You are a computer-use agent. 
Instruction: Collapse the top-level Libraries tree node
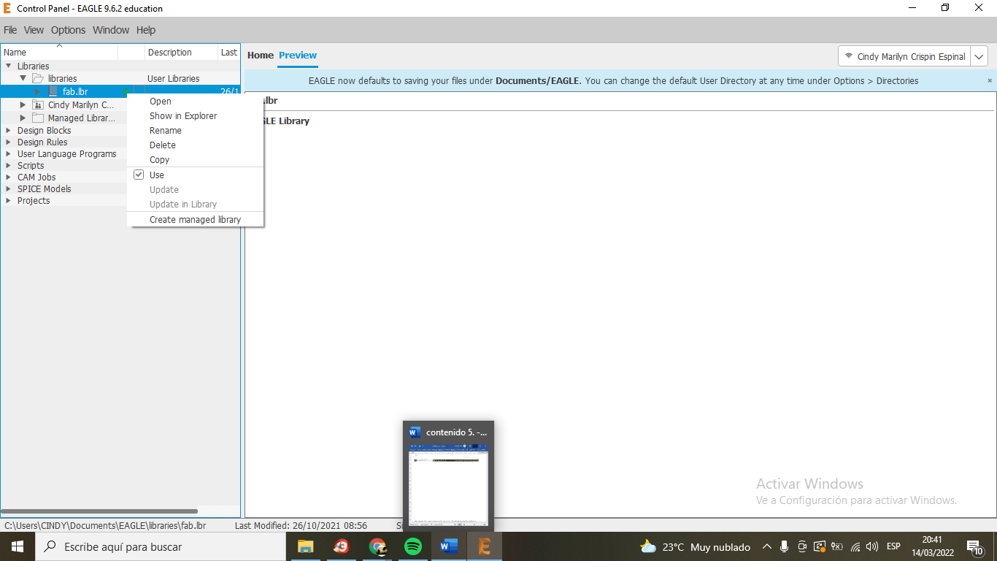(9, 66)
